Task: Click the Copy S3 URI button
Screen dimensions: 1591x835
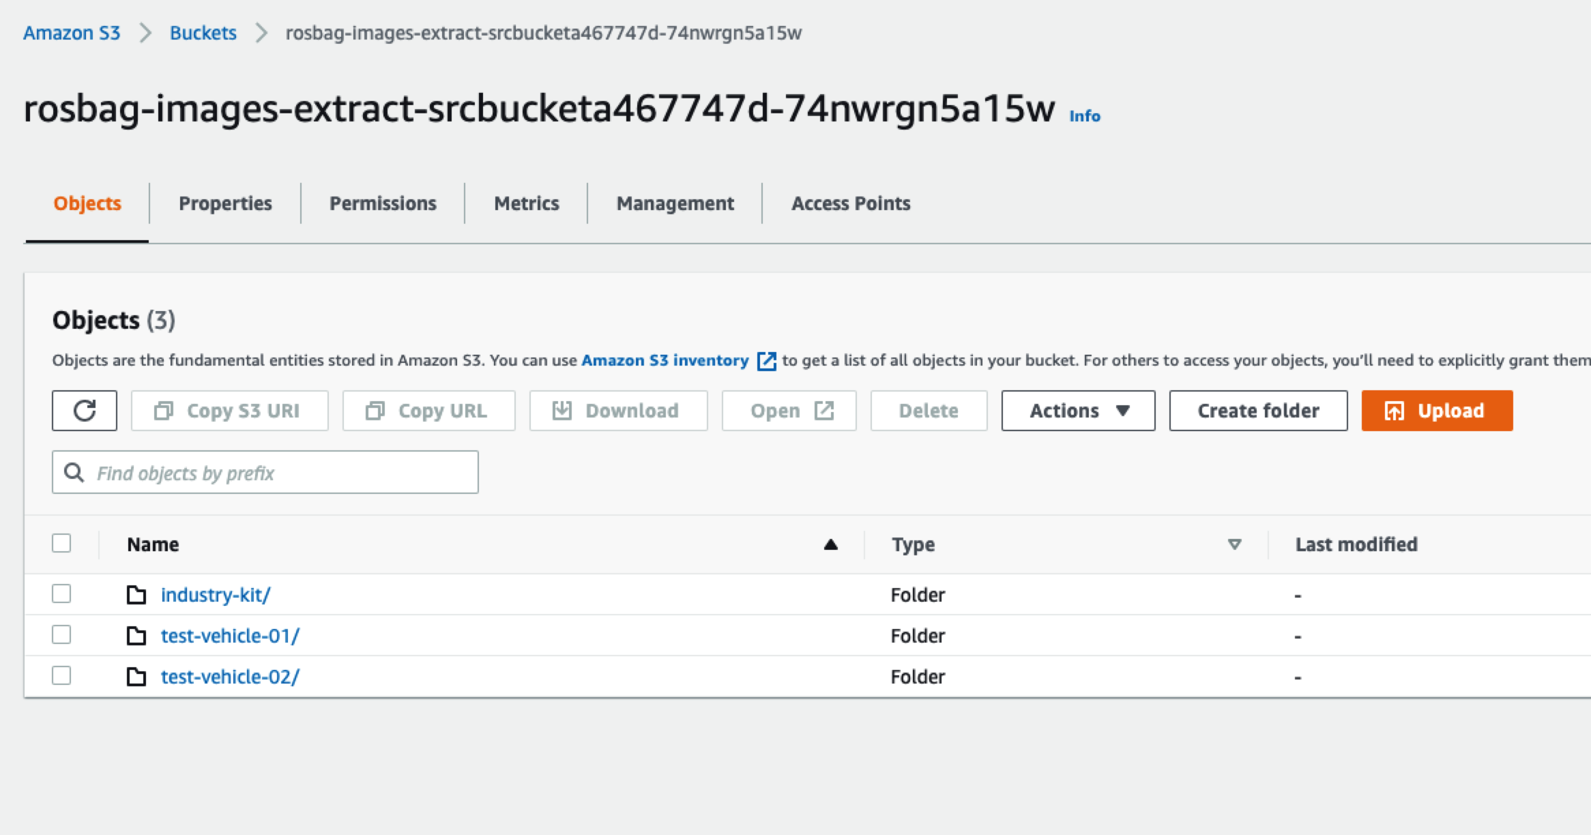Action: coord(230,411)
